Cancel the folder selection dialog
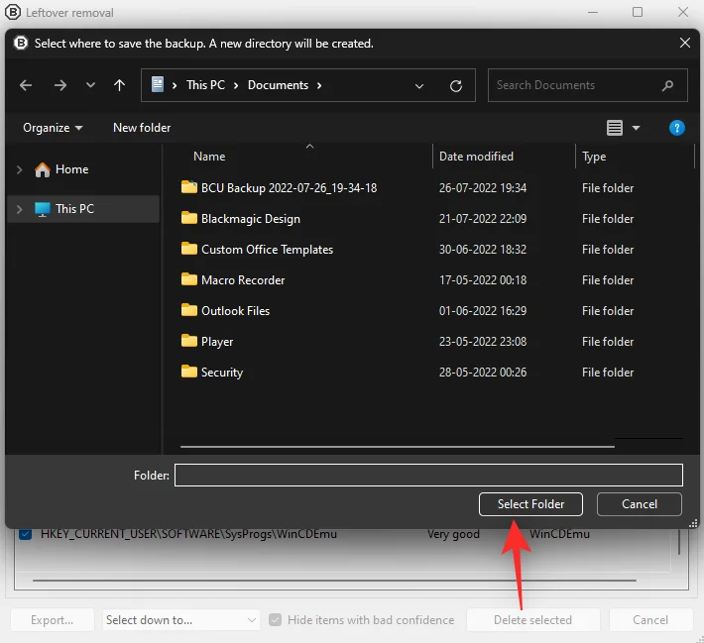Image resolution: width=704 pixels, height=643 pixels. pyautogui.click(x=639, y=504)
